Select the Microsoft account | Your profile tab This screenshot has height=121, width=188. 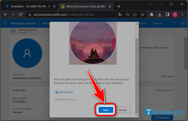click(x=85, y=7)
